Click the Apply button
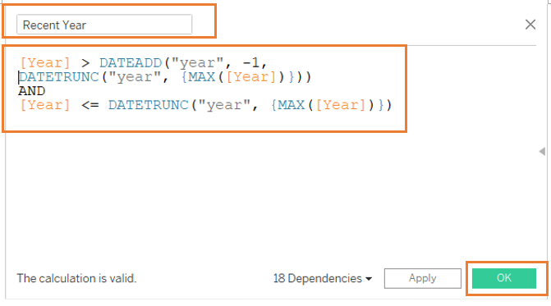Screen dimensions: 551x306 click(422, 278)
